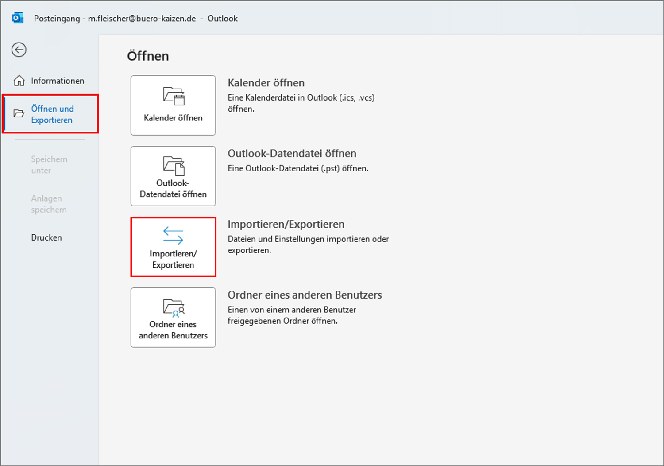
Task: Click the Outlook-Datendatei öffnen heading text
Action: pyautogui.click(x=292, y=154)
